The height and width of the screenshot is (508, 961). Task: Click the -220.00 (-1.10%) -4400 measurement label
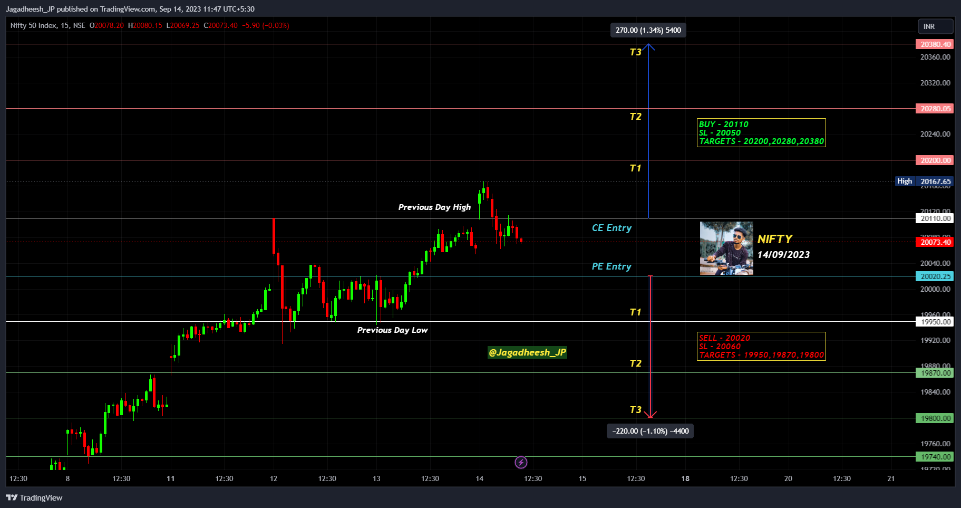click(x=651, y=431)
